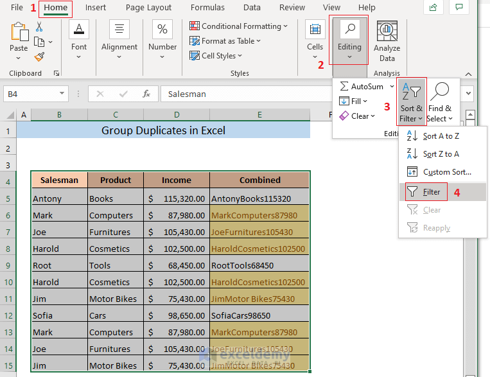
Task: Select the Format Painter brush icon
Action: click(x=39, y=57)
